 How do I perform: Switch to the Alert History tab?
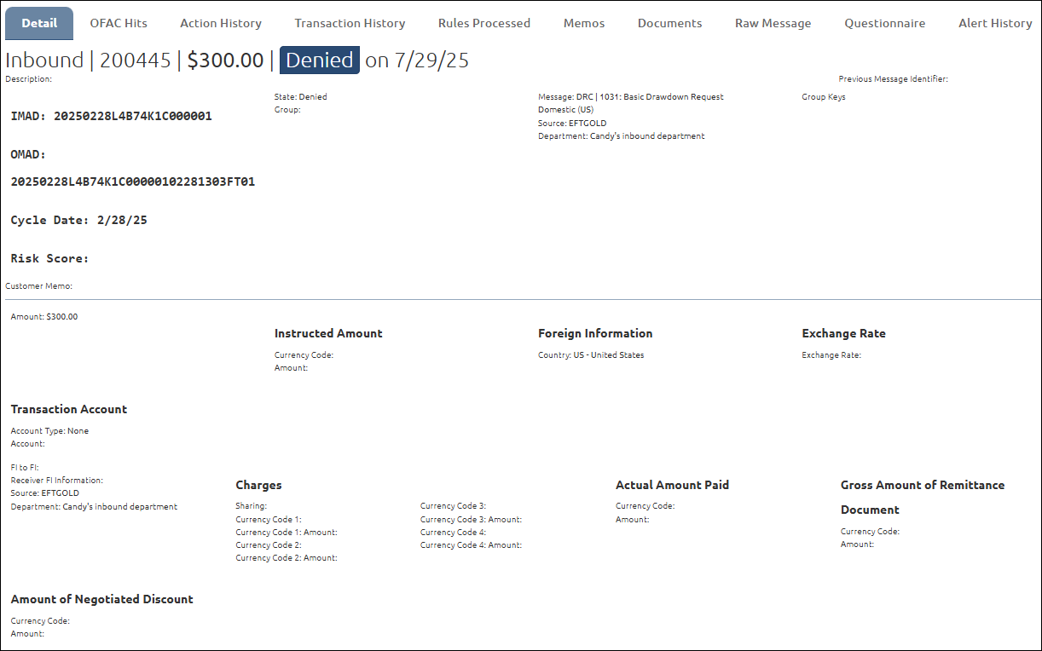pyautogui.click(x=995, y=23)
